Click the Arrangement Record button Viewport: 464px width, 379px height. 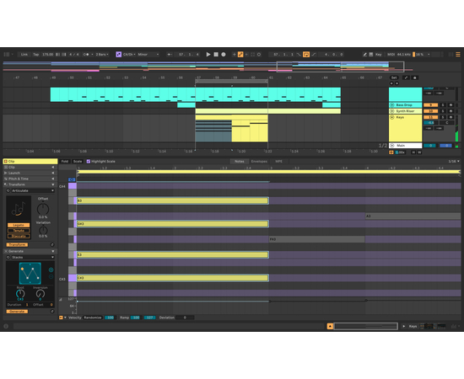[x=224, y=55]
